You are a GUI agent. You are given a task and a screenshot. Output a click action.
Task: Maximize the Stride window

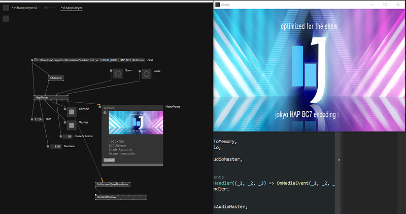point(385,5)
